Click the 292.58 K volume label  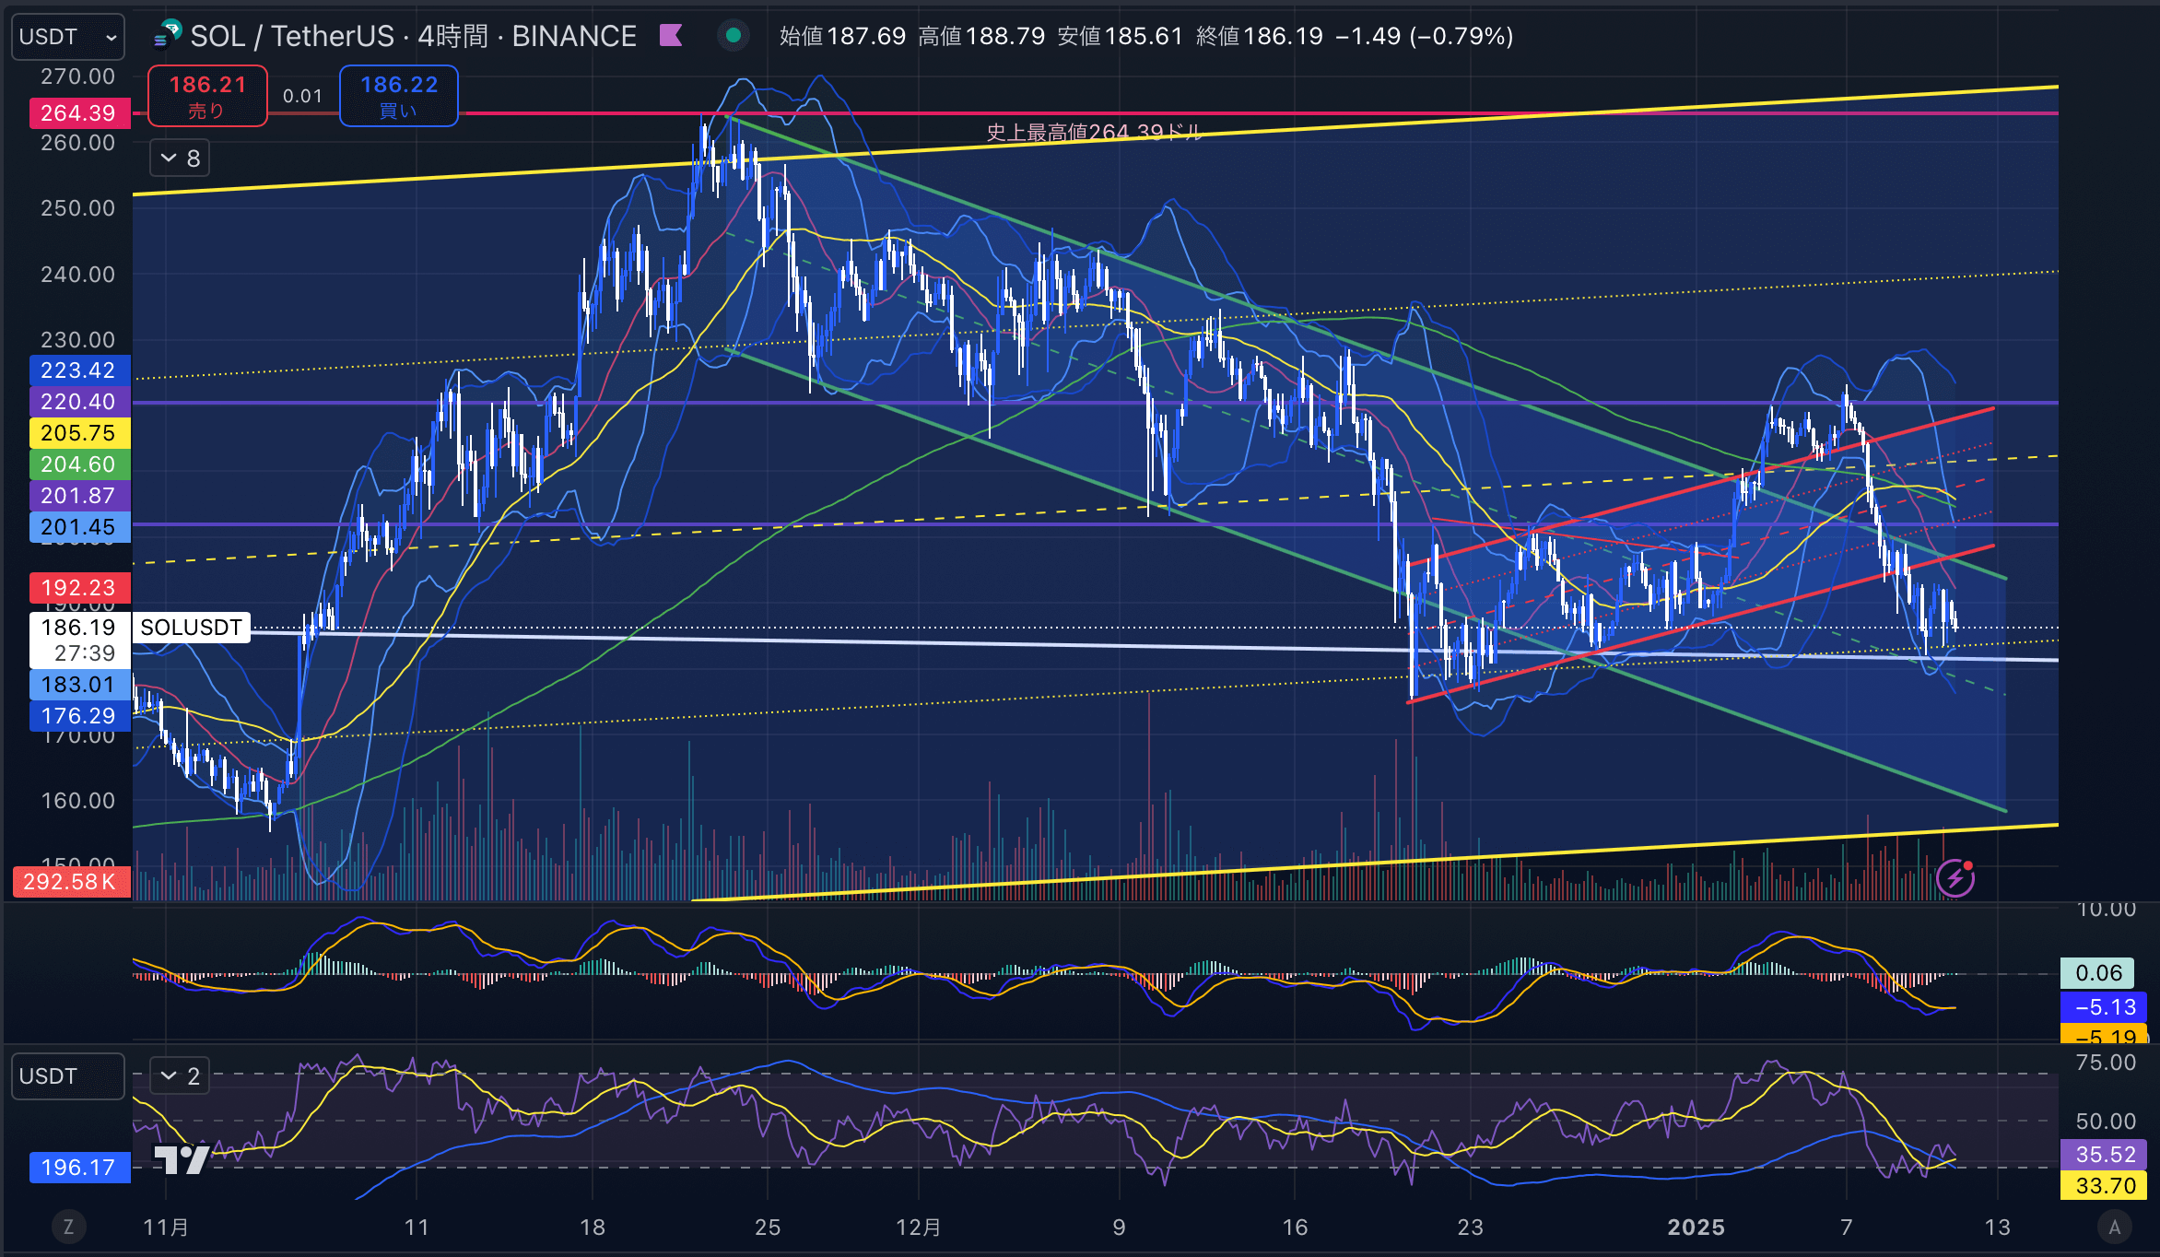tap(70, 882)
